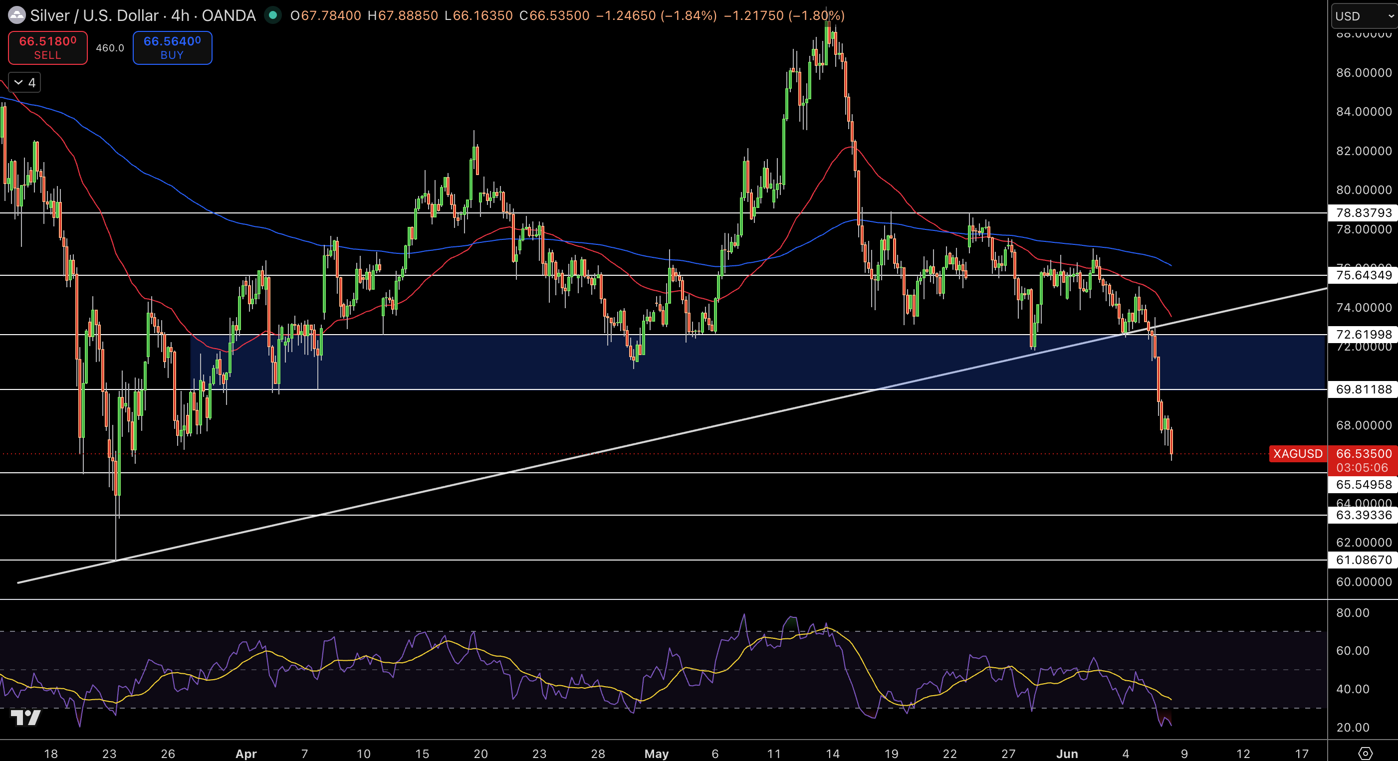Select the 65.54958 price level label
The height and width of the screenshot is (761, 1398).
(1363, 484)
